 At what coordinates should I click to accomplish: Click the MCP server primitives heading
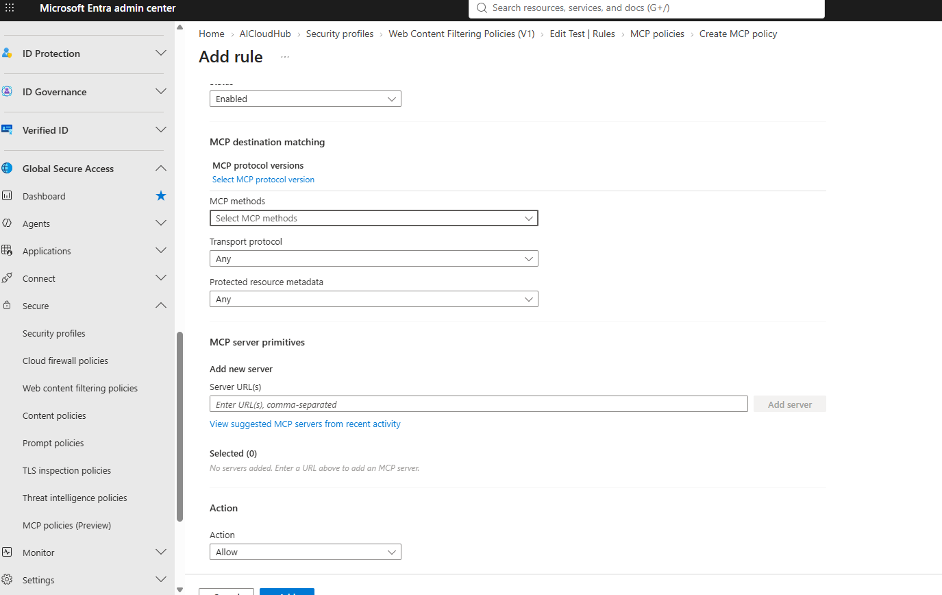[257, 342]
